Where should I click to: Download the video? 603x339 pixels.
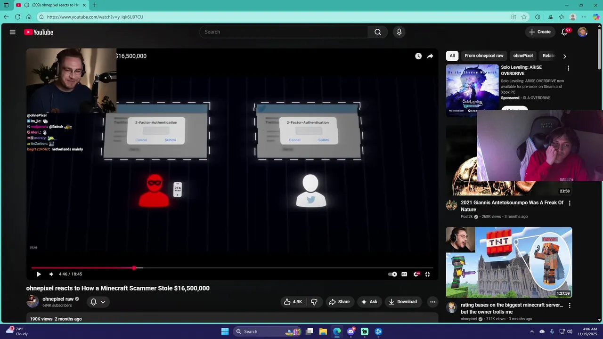click(403, 302)
